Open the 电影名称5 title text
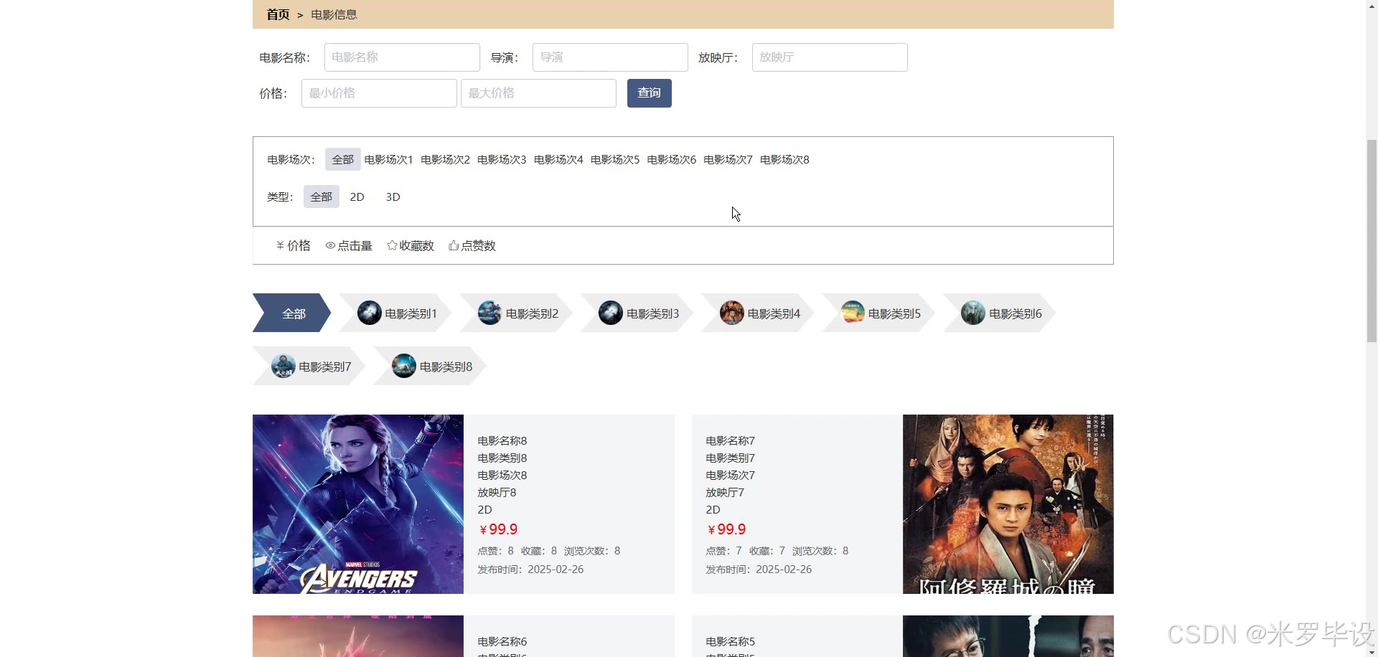This screenshot has width=1378, height=657. [x=731, y=641]
